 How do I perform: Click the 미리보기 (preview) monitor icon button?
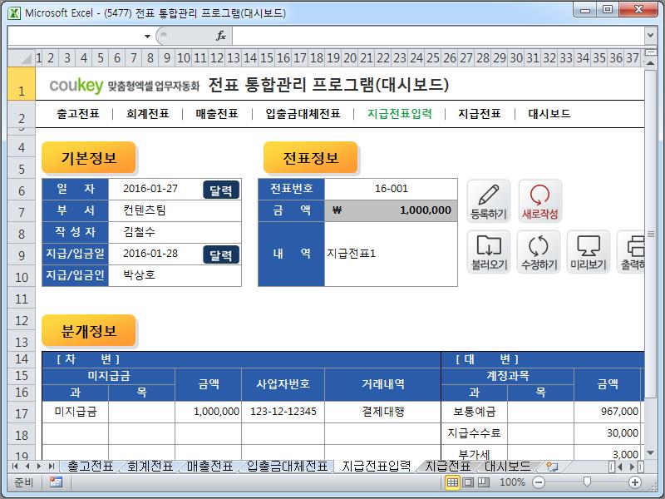pyautogui.click(x=589, y=252)
